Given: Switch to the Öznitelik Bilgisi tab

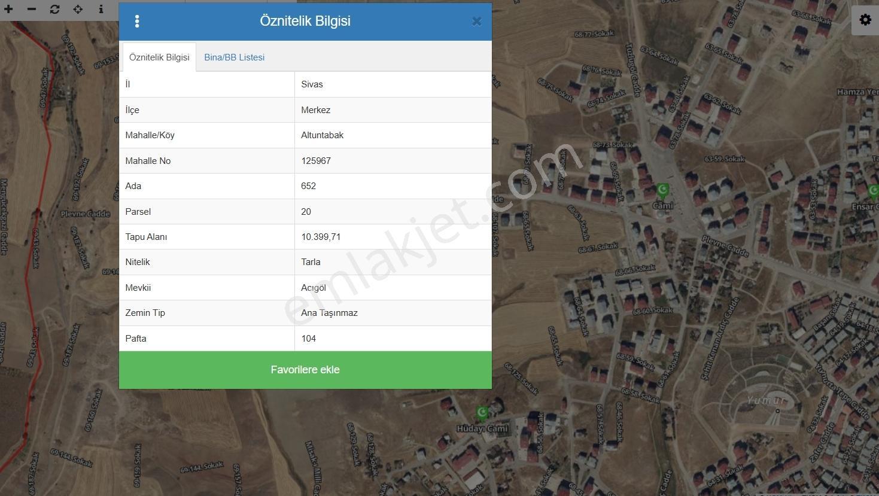Looking at the screenshot, I should pos(159,57).
